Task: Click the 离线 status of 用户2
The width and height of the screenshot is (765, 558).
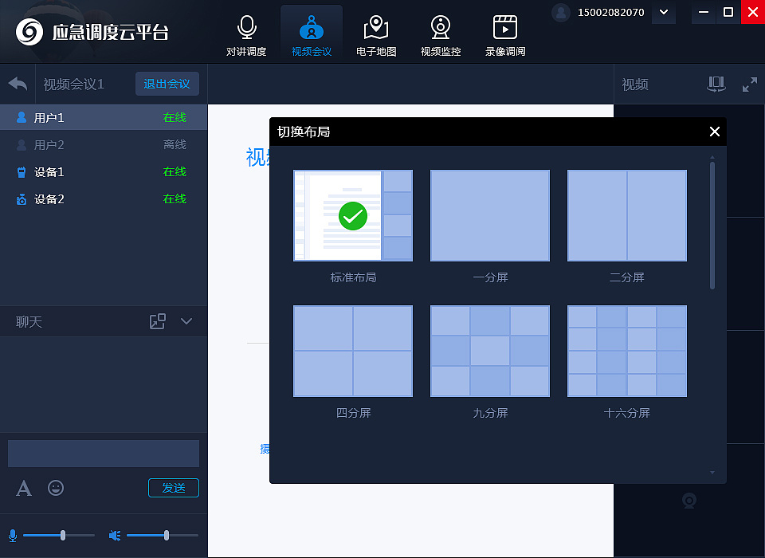Action: coord(175,144)
